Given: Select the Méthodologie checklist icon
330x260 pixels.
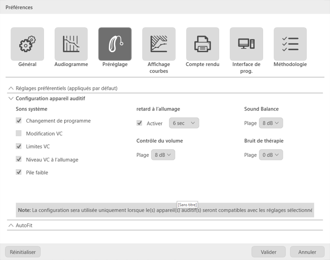Looking at the screenshot, I should [x=290, y=44].
